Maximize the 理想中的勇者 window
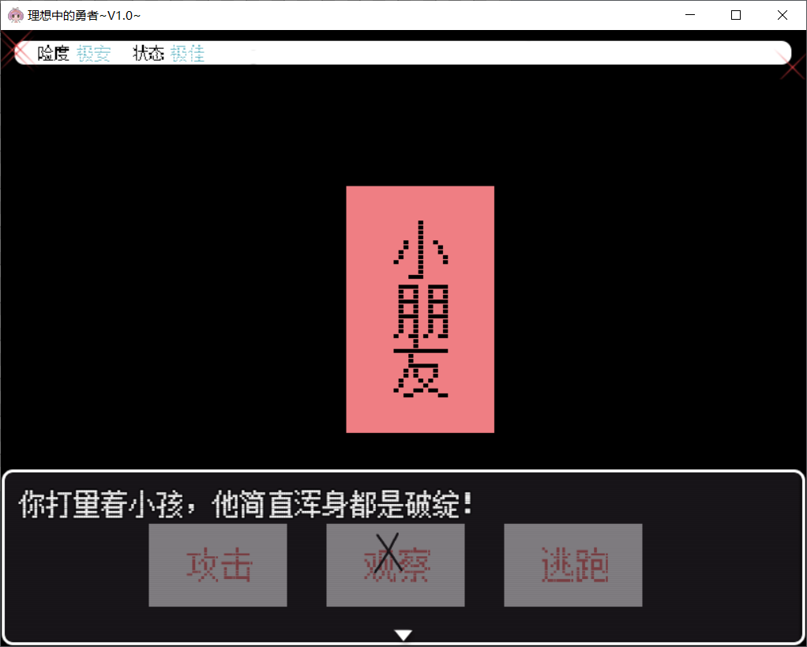The width and height of the screenshot is (807, 647). pyautogui.click(x=736, y=16)
